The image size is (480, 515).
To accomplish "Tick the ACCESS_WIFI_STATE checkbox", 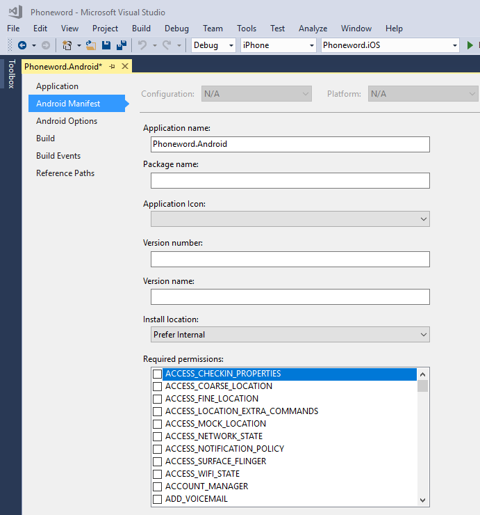I will point(158,474).
